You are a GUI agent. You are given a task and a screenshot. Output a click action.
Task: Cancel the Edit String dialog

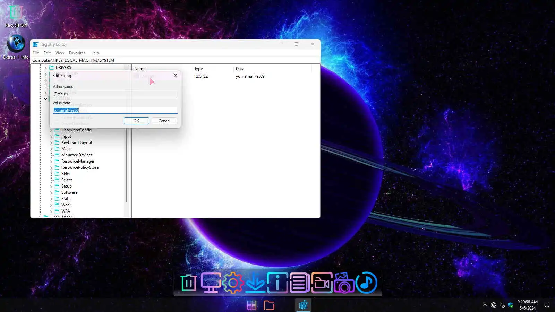164,121
